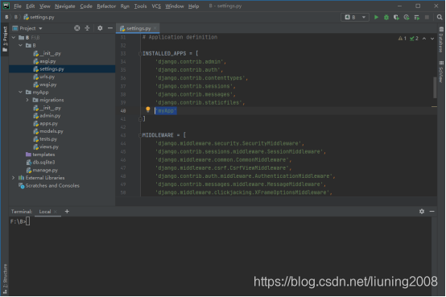Select db.sqlite3 file in tree
This screenshot has width=446, height=297.
(x=41, y=162)
